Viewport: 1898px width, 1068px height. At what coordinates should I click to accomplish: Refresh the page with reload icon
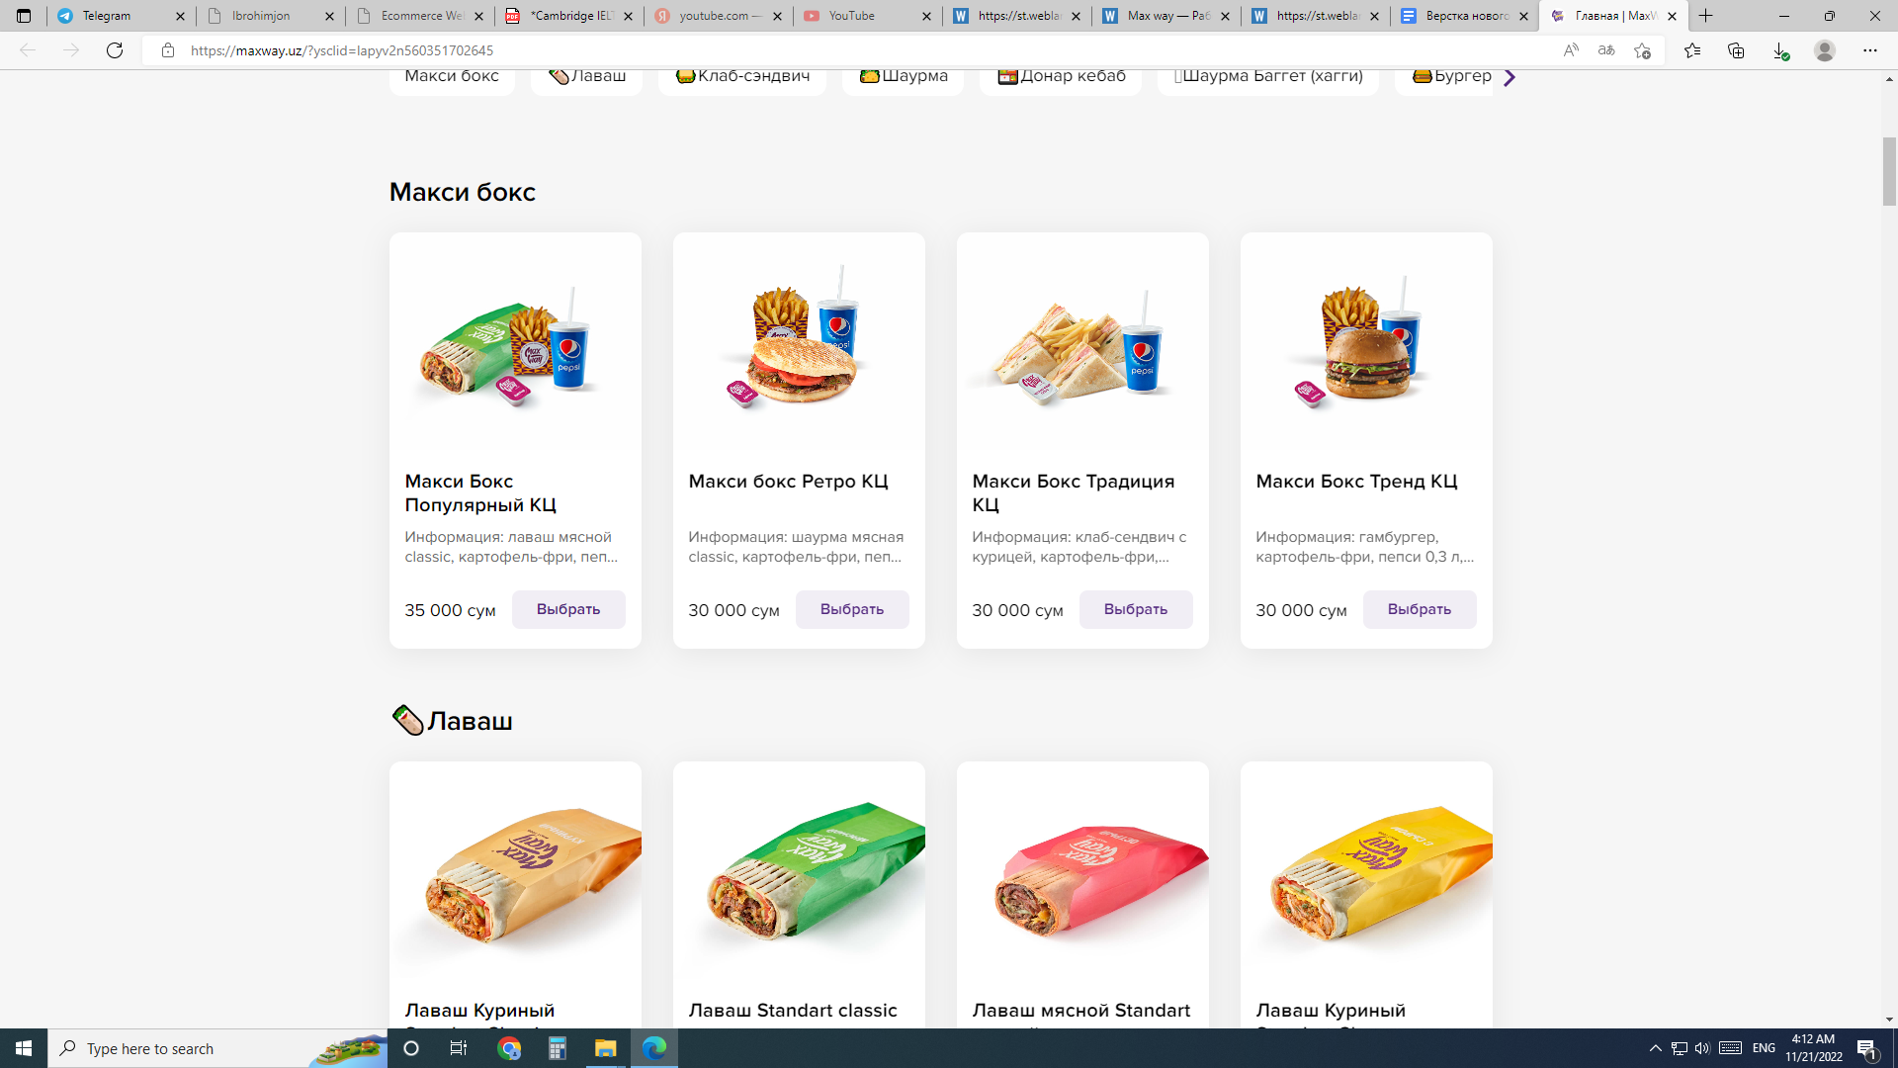(115, 50)
